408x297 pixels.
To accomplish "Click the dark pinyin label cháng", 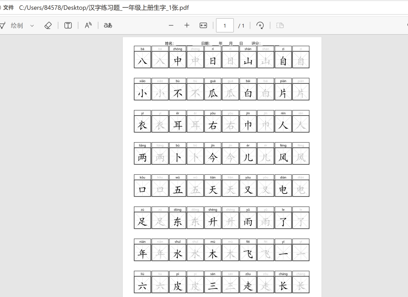I will pyautogui.click(x=283, y=274).
